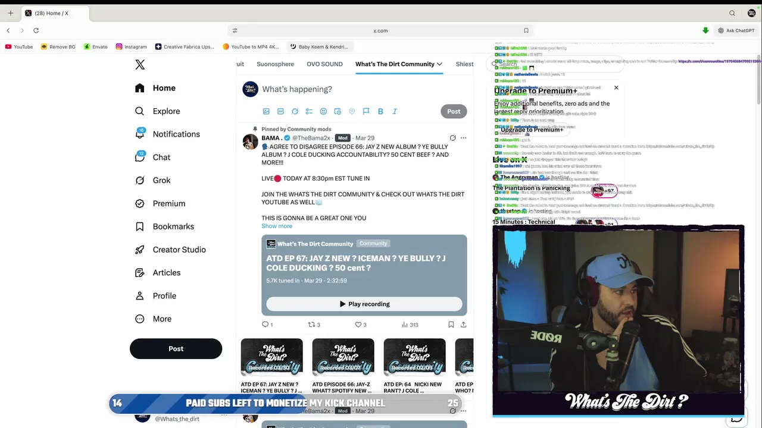Screen dimensions: 762x428
Task: Bookmark the pinned post
Action: click(451, 325)
